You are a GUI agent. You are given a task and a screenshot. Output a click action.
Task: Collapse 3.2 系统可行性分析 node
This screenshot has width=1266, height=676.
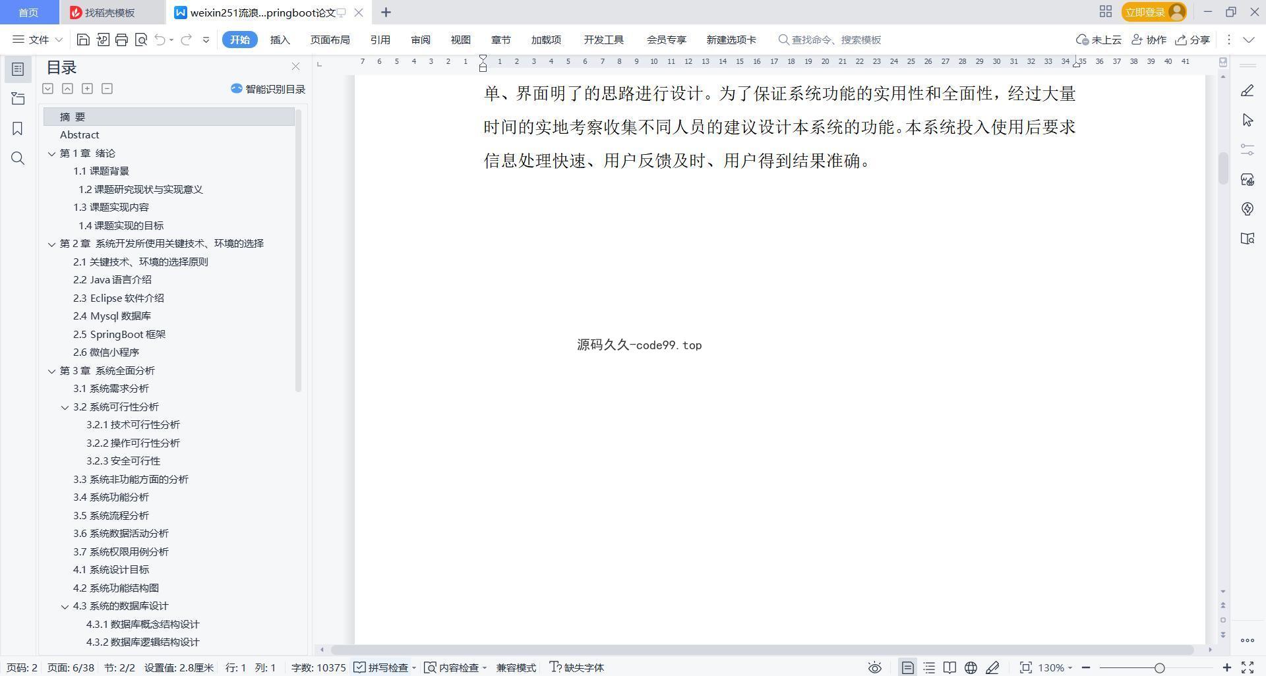coord(65,407)
